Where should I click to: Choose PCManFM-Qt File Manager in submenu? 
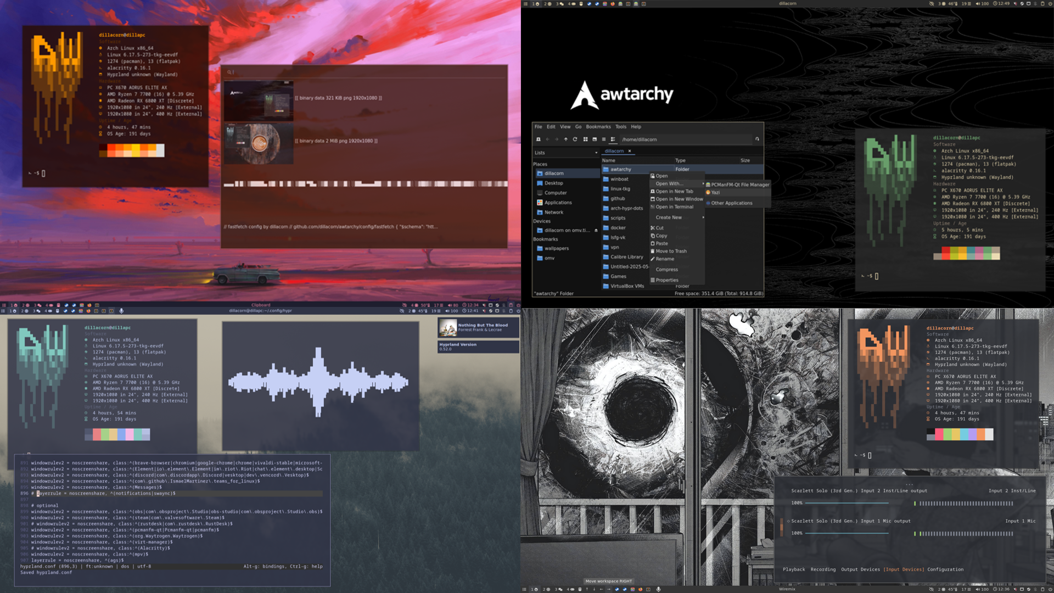pyautogui.click(x=739, y=185)
